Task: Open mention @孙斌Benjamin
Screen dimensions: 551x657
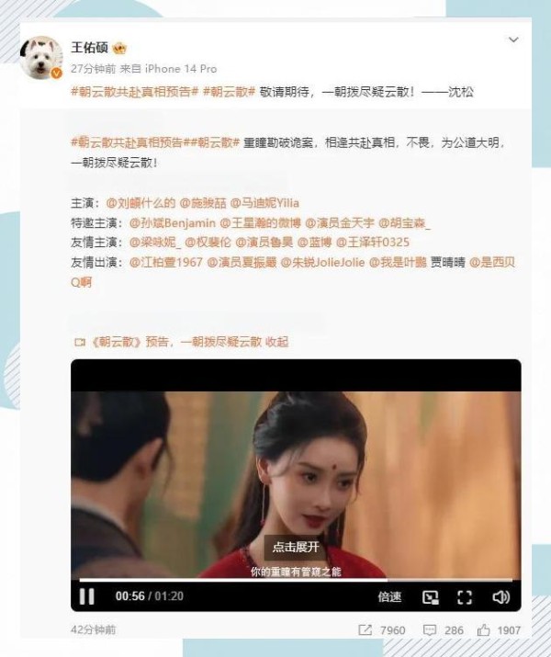Action: coord(173,223)
